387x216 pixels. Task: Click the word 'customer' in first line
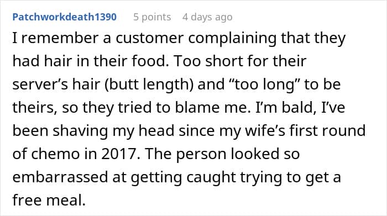pyautogui.click(x=150, y=38)
